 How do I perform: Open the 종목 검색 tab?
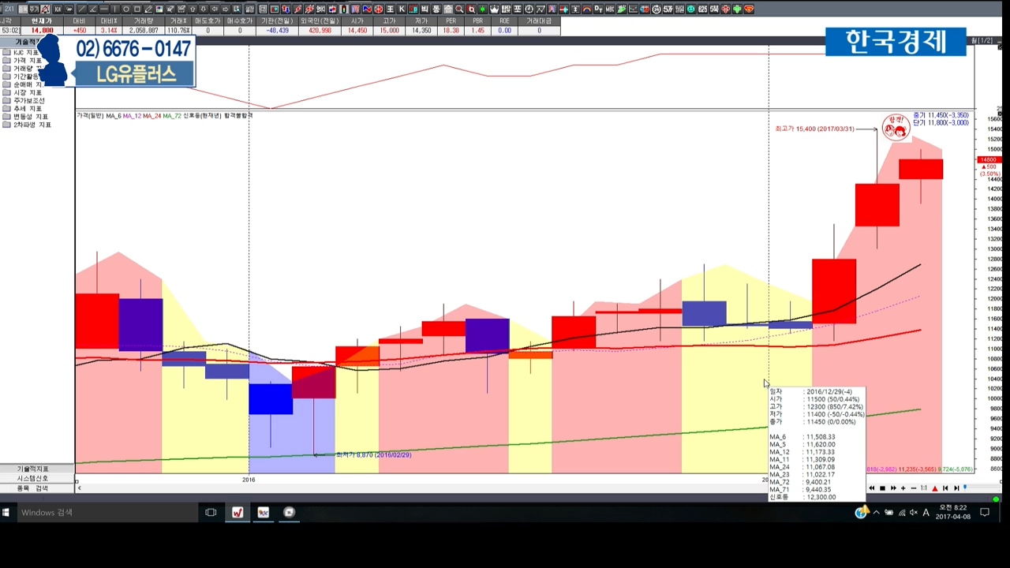point(33,488)
